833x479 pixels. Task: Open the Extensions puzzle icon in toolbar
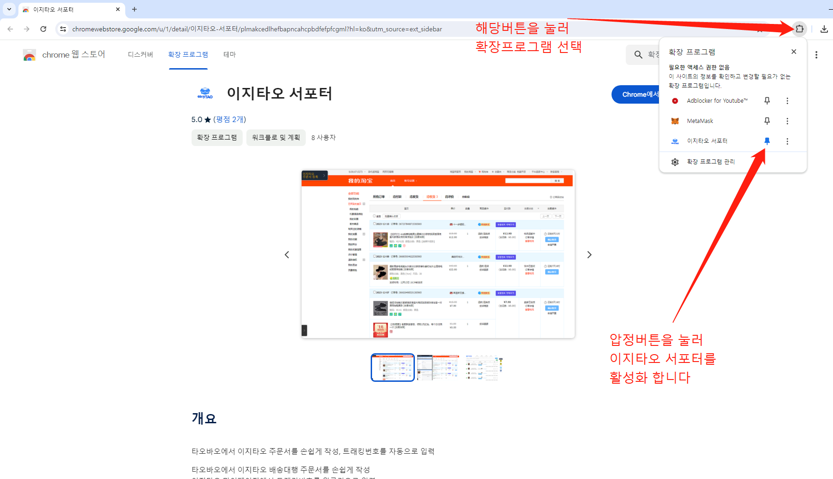[x=799, y=29]
